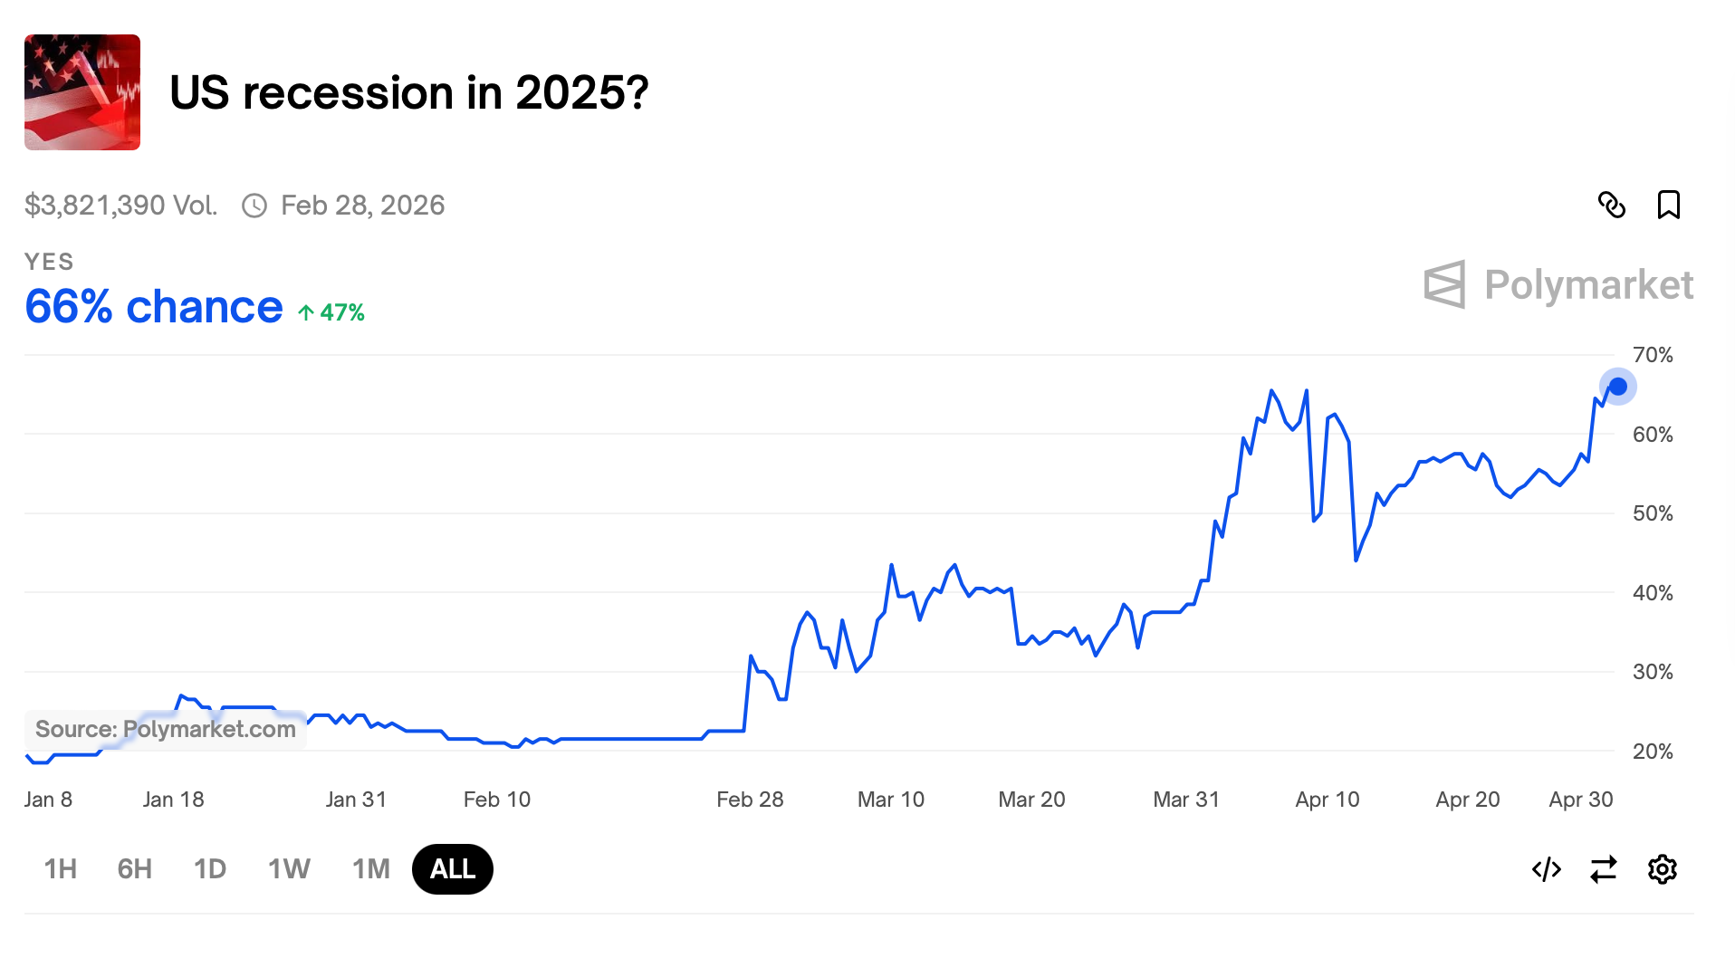Select the 6H time range
Viewport: 1735px width, 958px height.
point(135,869)
